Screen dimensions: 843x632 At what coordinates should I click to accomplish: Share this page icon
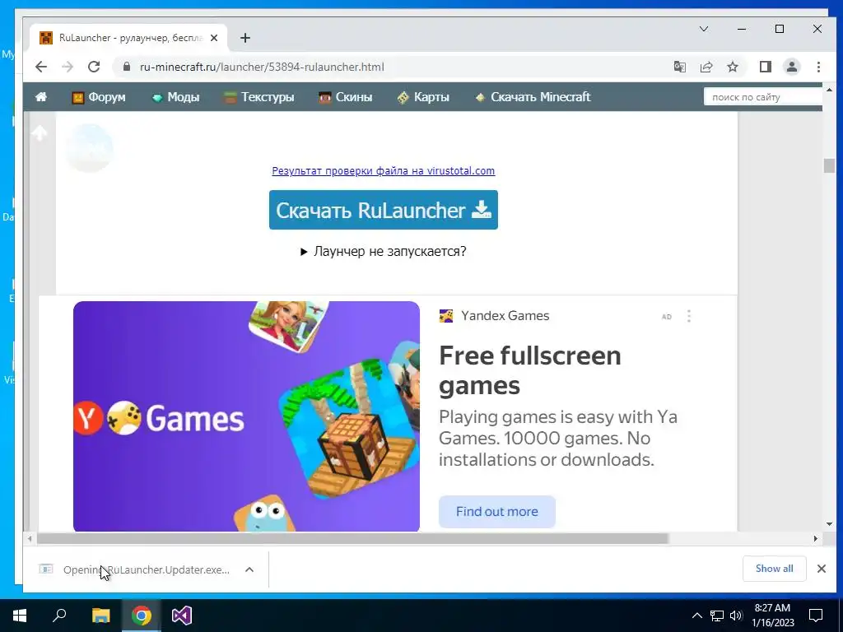(x=706, y=67)
